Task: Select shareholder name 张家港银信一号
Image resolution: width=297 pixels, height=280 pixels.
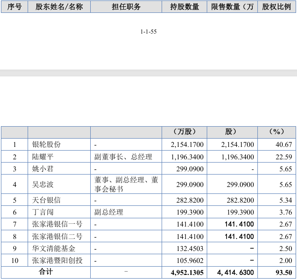Action: (x=57, y=224)
